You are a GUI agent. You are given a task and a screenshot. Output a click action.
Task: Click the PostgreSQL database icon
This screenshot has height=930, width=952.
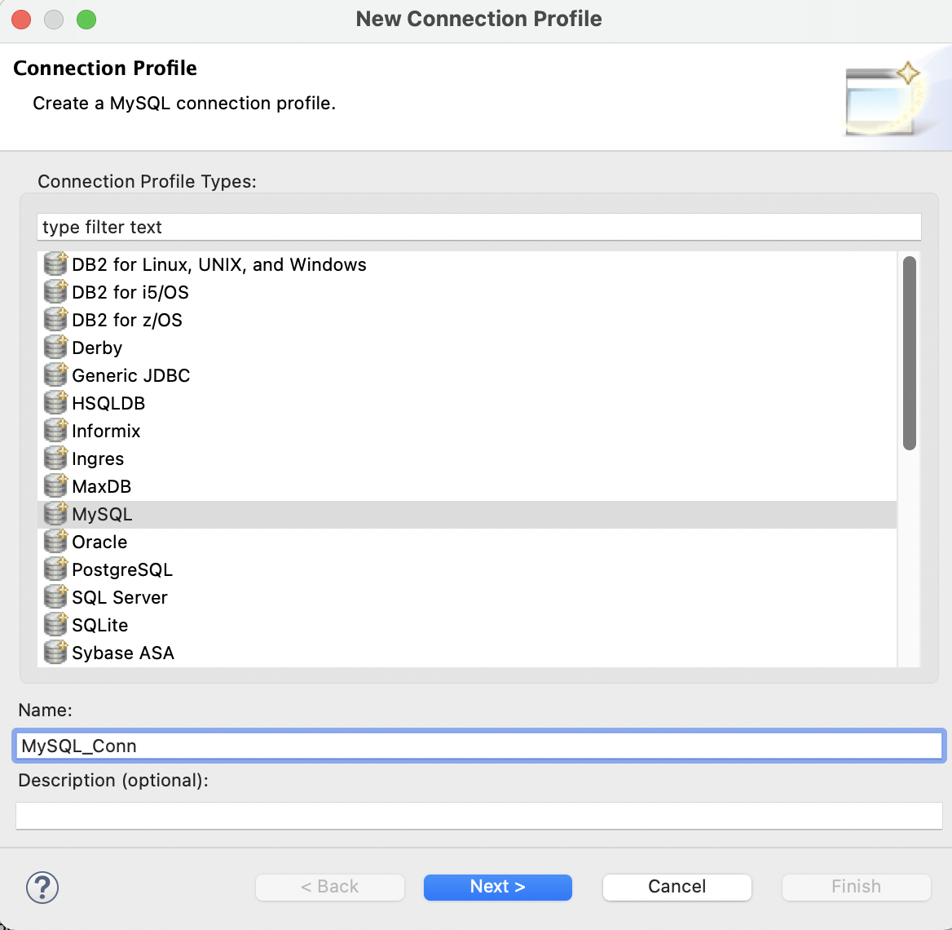tap(55, 569)
